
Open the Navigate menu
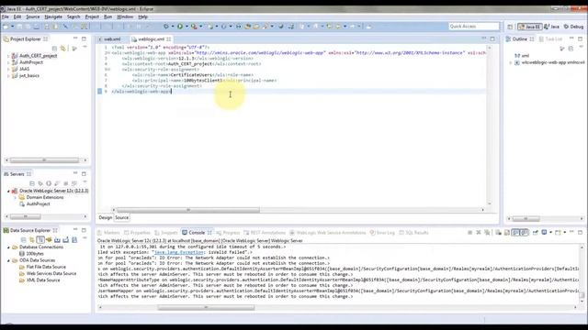(x=53, y=16)
